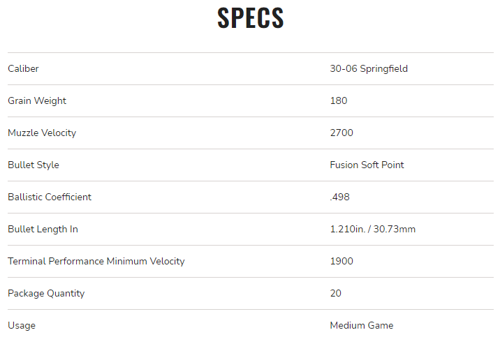
Task: Click the 2700 muzzle velocity value
Action: coord(341,133)
